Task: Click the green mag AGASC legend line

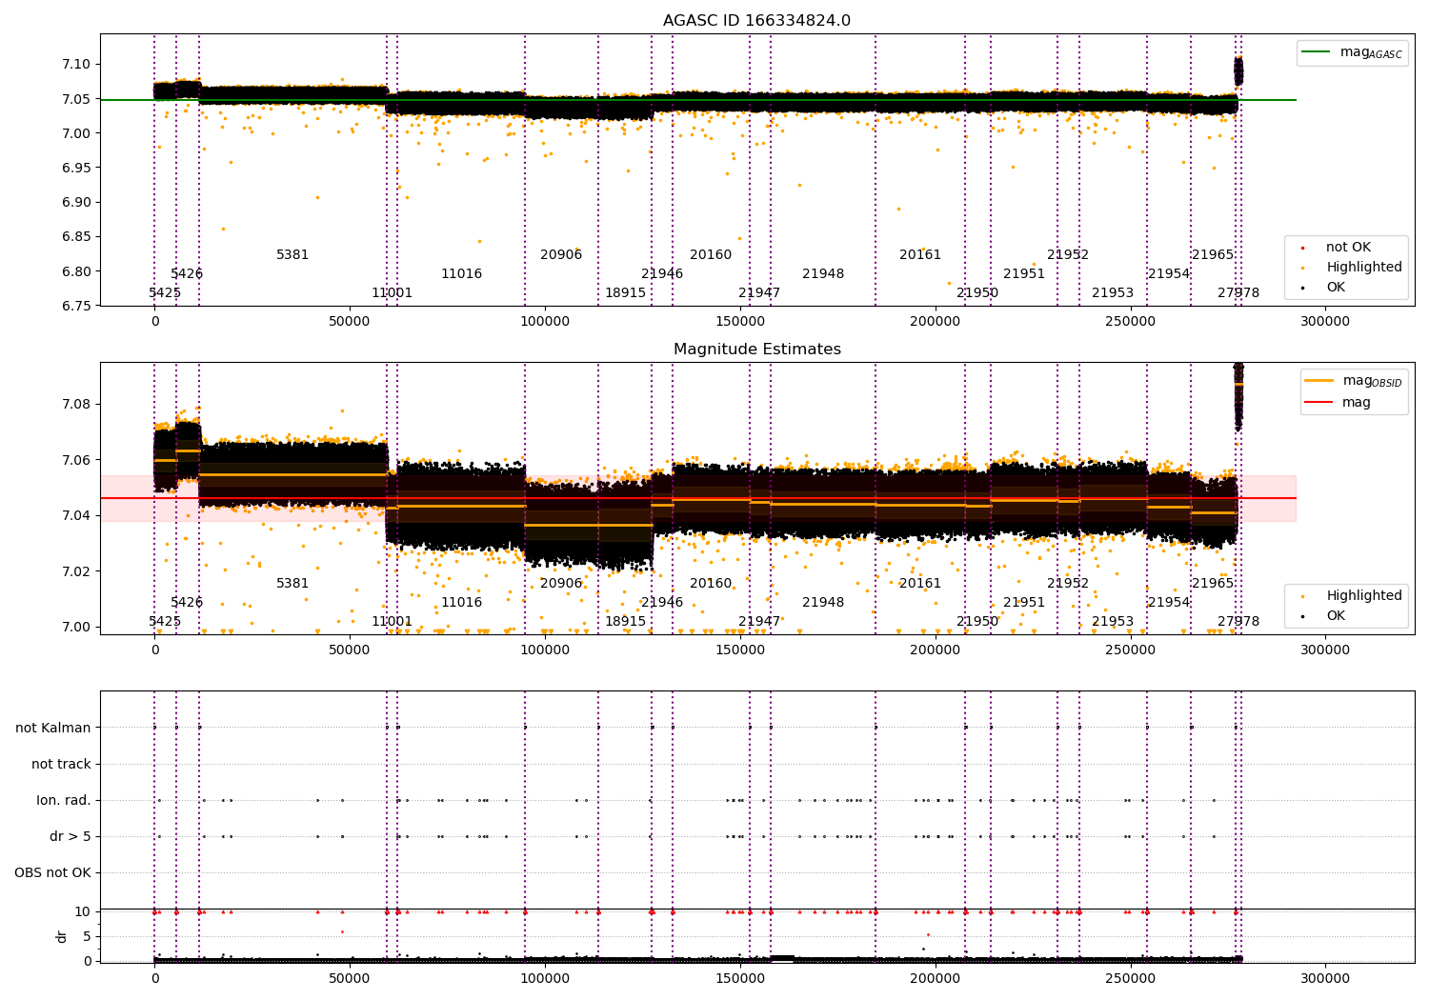Action: (1317, 52)
